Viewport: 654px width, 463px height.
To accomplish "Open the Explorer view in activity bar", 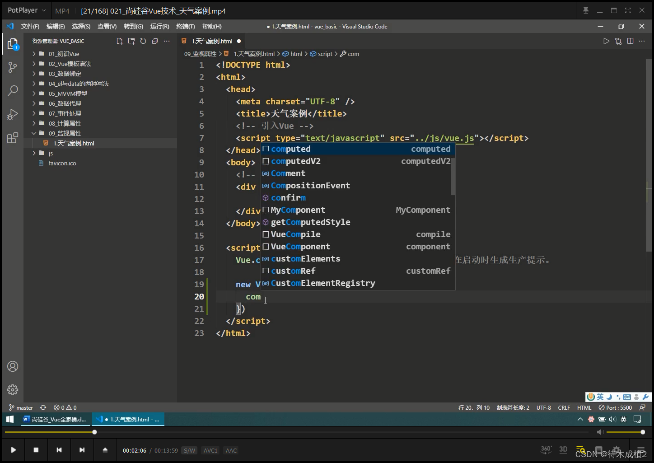I will (x=13, y=44).
